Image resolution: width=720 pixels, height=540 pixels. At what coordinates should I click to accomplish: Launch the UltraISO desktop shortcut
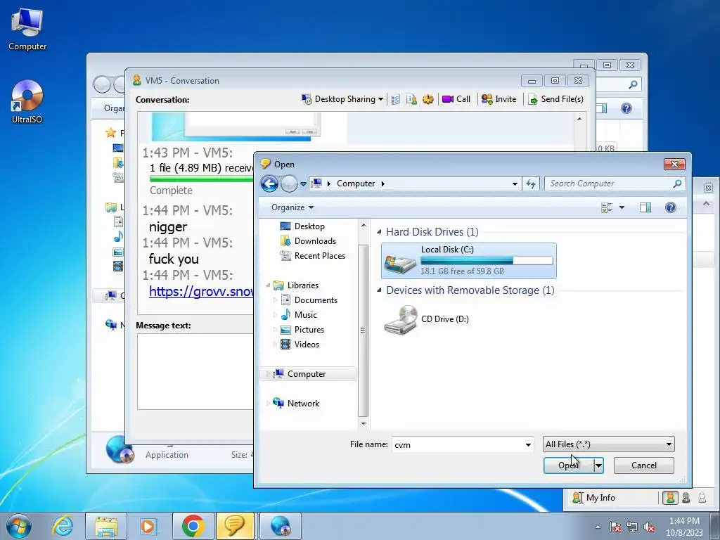click(27, 101)
